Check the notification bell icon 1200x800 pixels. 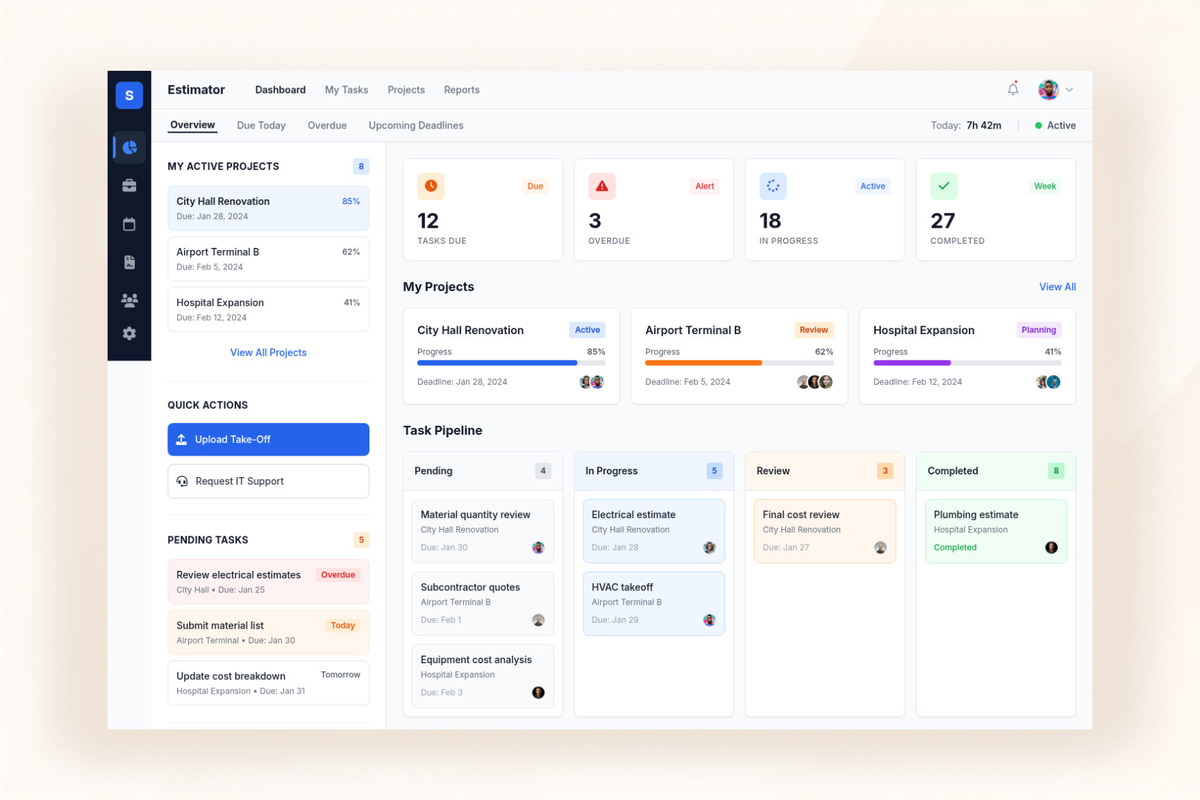1013,89
